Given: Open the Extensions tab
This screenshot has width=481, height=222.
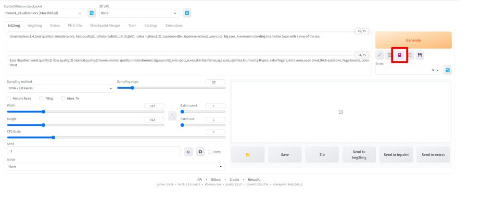Looking at the screenshot, I should pyautogui.click(x=174, y=25).
